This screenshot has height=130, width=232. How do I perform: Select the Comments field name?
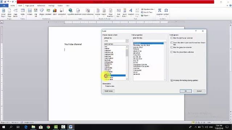pos(108,68)
